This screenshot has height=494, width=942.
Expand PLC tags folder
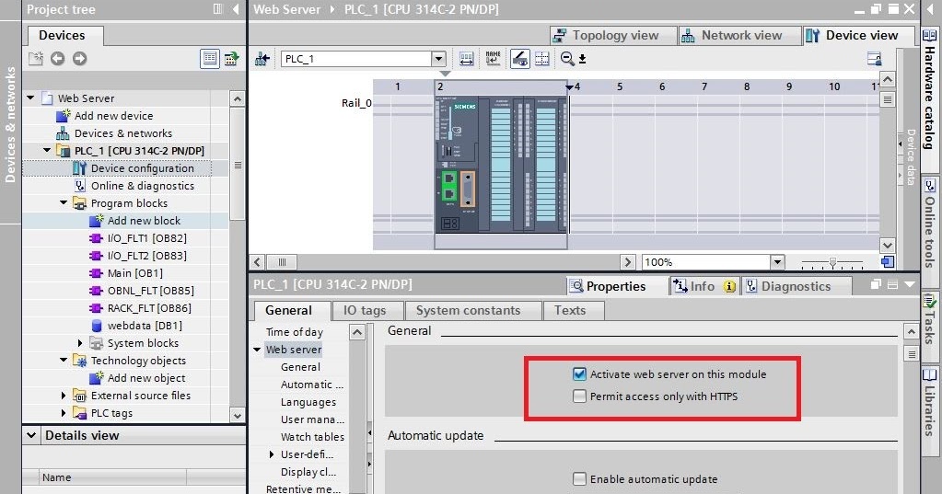64,413
